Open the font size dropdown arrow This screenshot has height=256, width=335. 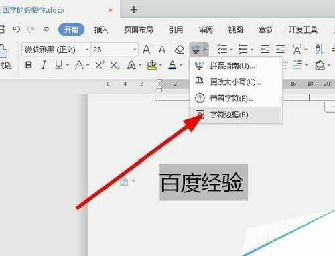point(135,50)
